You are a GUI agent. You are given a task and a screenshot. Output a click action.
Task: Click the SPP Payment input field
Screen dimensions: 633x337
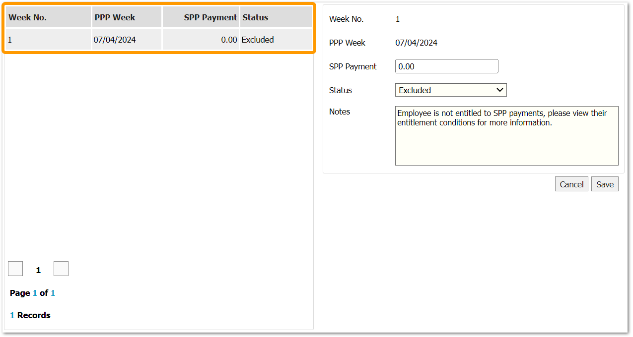(x=446, y=66)
